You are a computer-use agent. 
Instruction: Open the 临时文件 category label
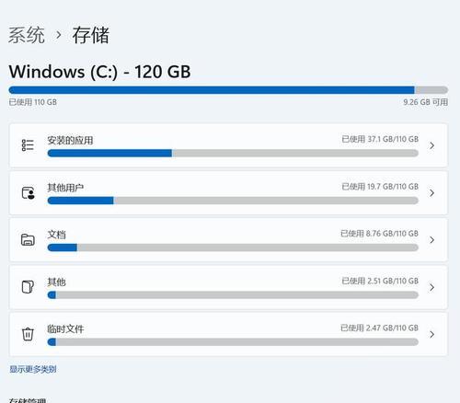tap(65, 329)
